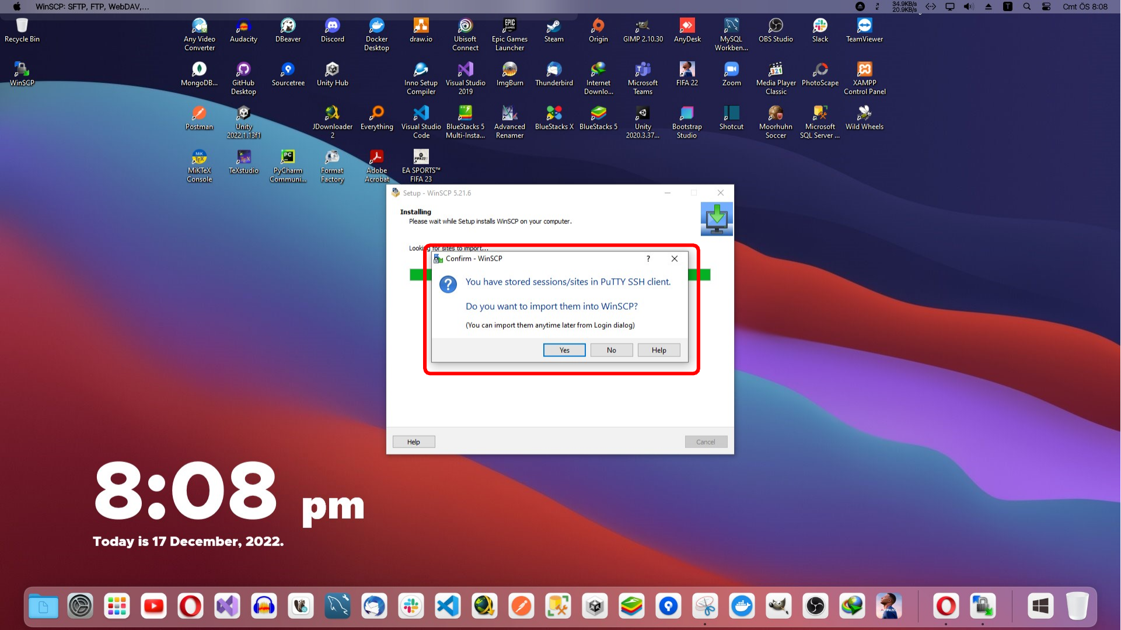Open the Recycle Bin desktop icon
Image resolution: width=1121 pixels, height=630 pixels.
click(22, 30)
